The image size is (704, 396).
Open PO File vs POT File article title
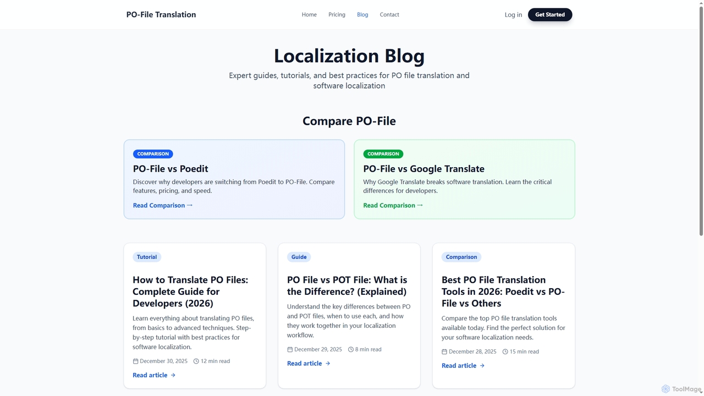[347, 285]
